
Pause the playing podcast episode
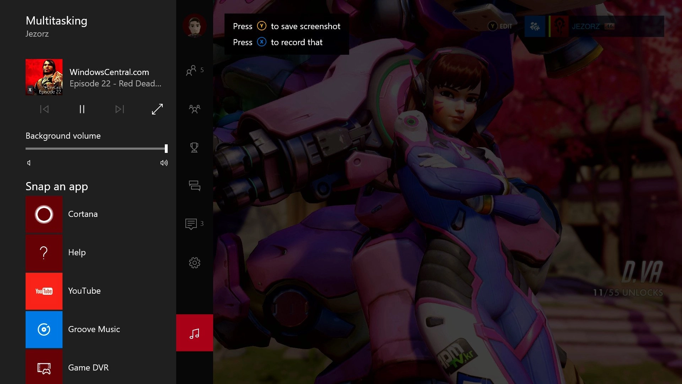[x=82, y=109]
